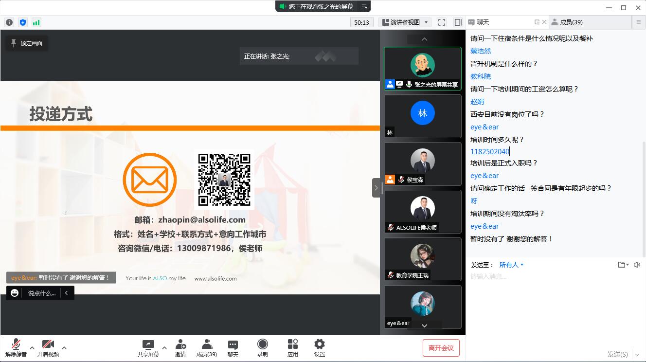Open the meeting info icon
Image resolution: width=646 pixels, height=362 pixels.
pos(9,22)
